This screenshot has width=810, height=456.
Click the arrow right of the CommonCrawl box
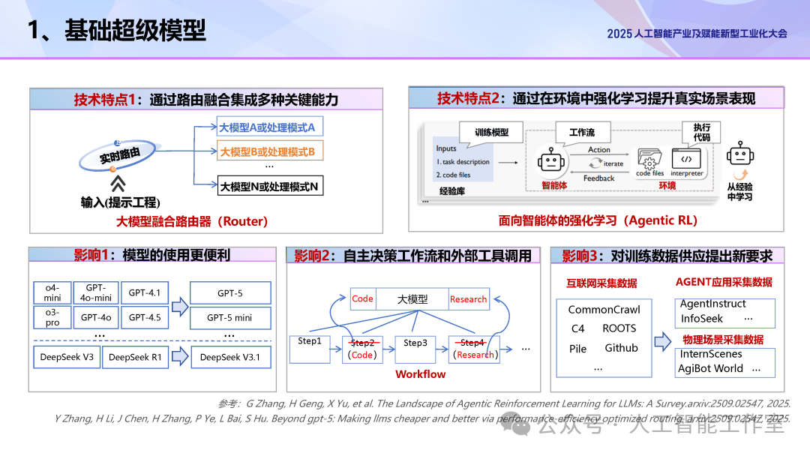click(x=662, y=342)
